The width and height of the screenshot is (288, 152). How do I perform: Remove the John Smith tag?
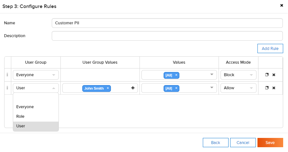(108, 88)
